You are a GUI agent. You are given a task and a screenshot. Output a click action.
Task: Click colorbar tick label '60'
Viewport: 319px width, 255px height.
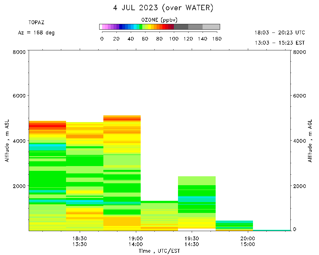tap(145, 39)
